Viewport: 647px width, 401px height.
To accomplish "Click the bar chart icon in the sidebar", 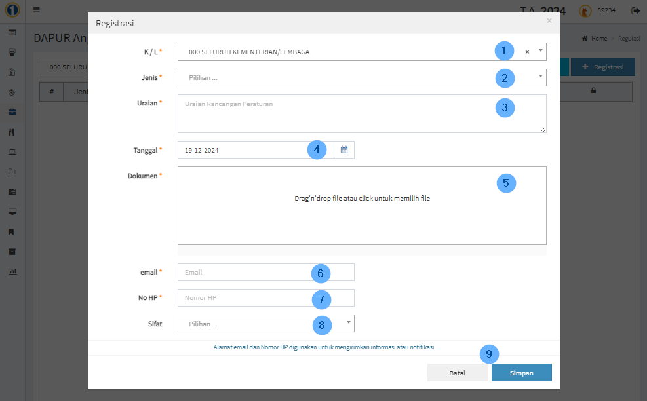I will coord(12,271).
